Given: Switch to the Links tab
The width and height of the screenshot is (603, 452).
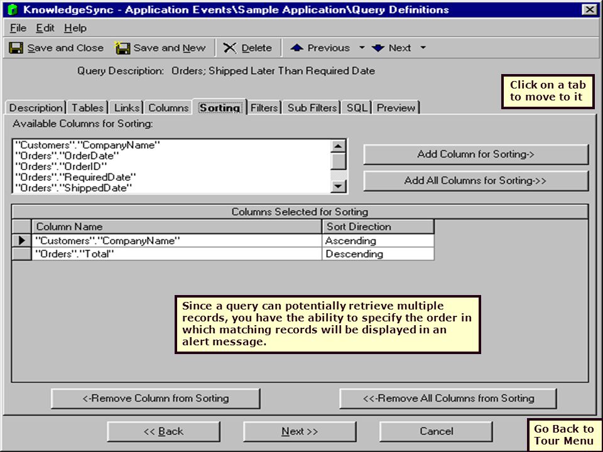Looking at the screenshot, I should click(x=126, y=107).
